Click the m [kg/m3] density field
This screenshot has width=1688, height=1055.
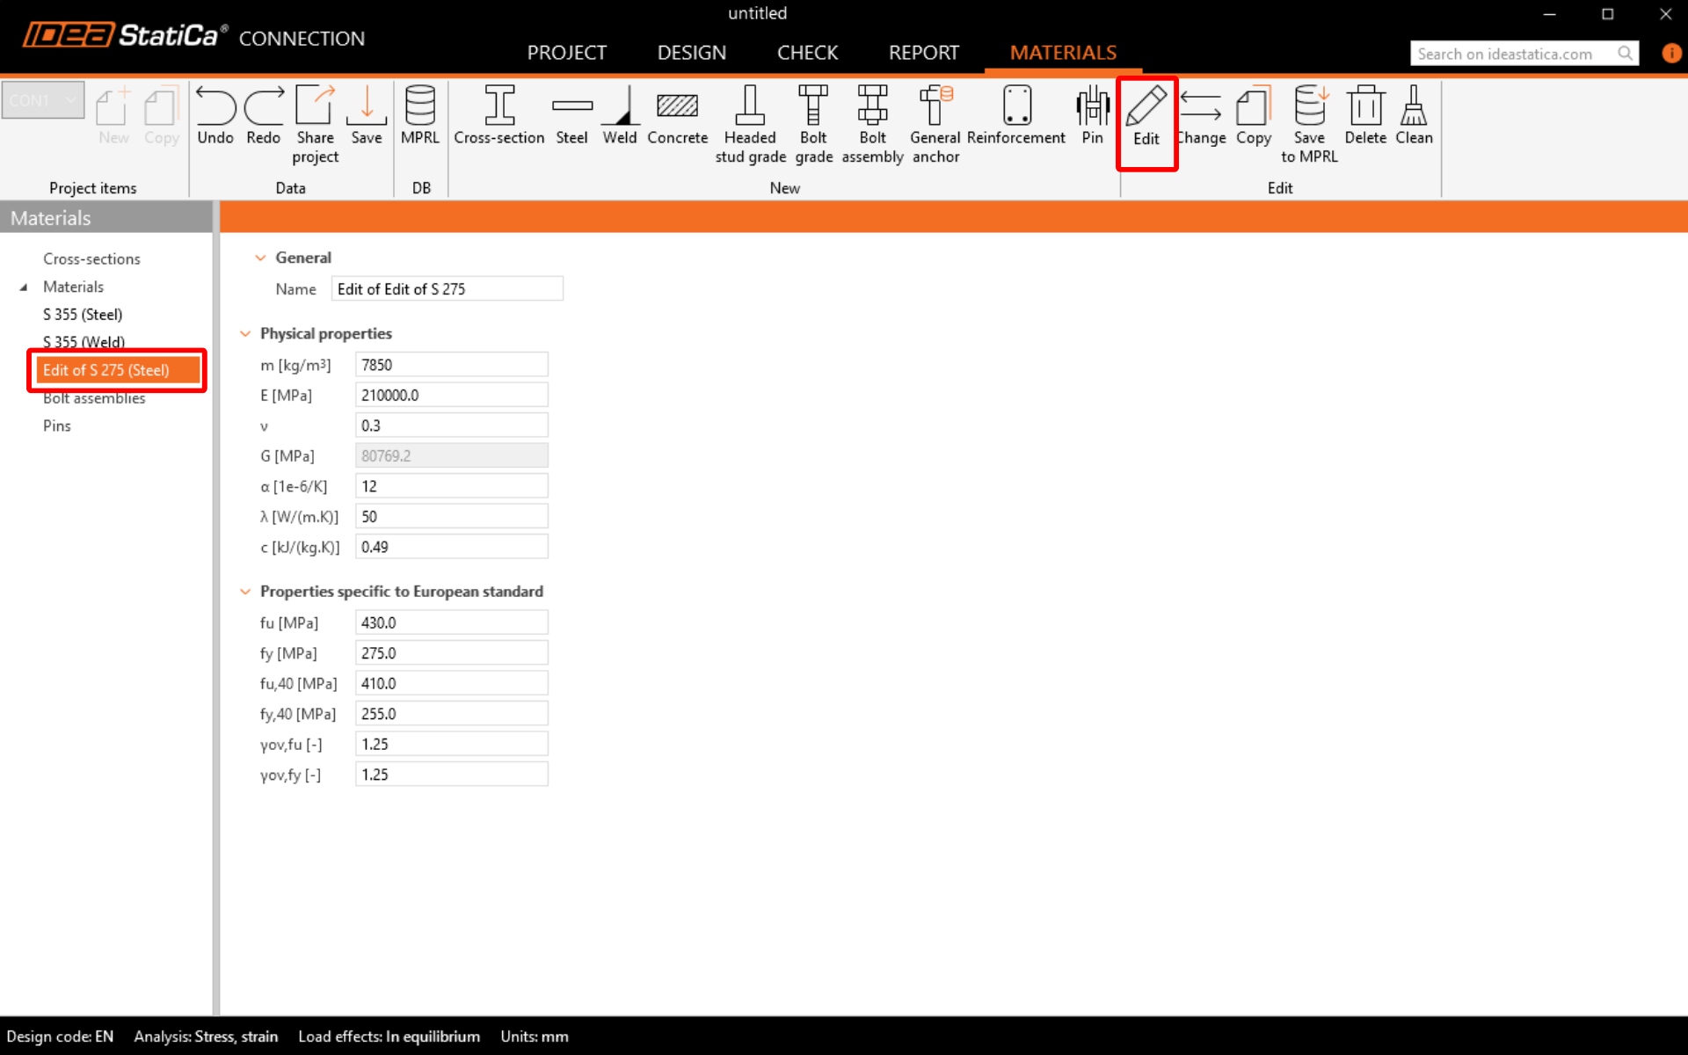tap(451, 365)
